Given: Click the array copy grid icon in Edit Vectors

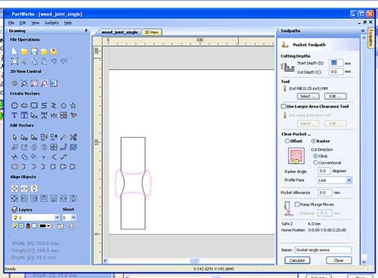Looking at the screenshot, I should [54, 147].
